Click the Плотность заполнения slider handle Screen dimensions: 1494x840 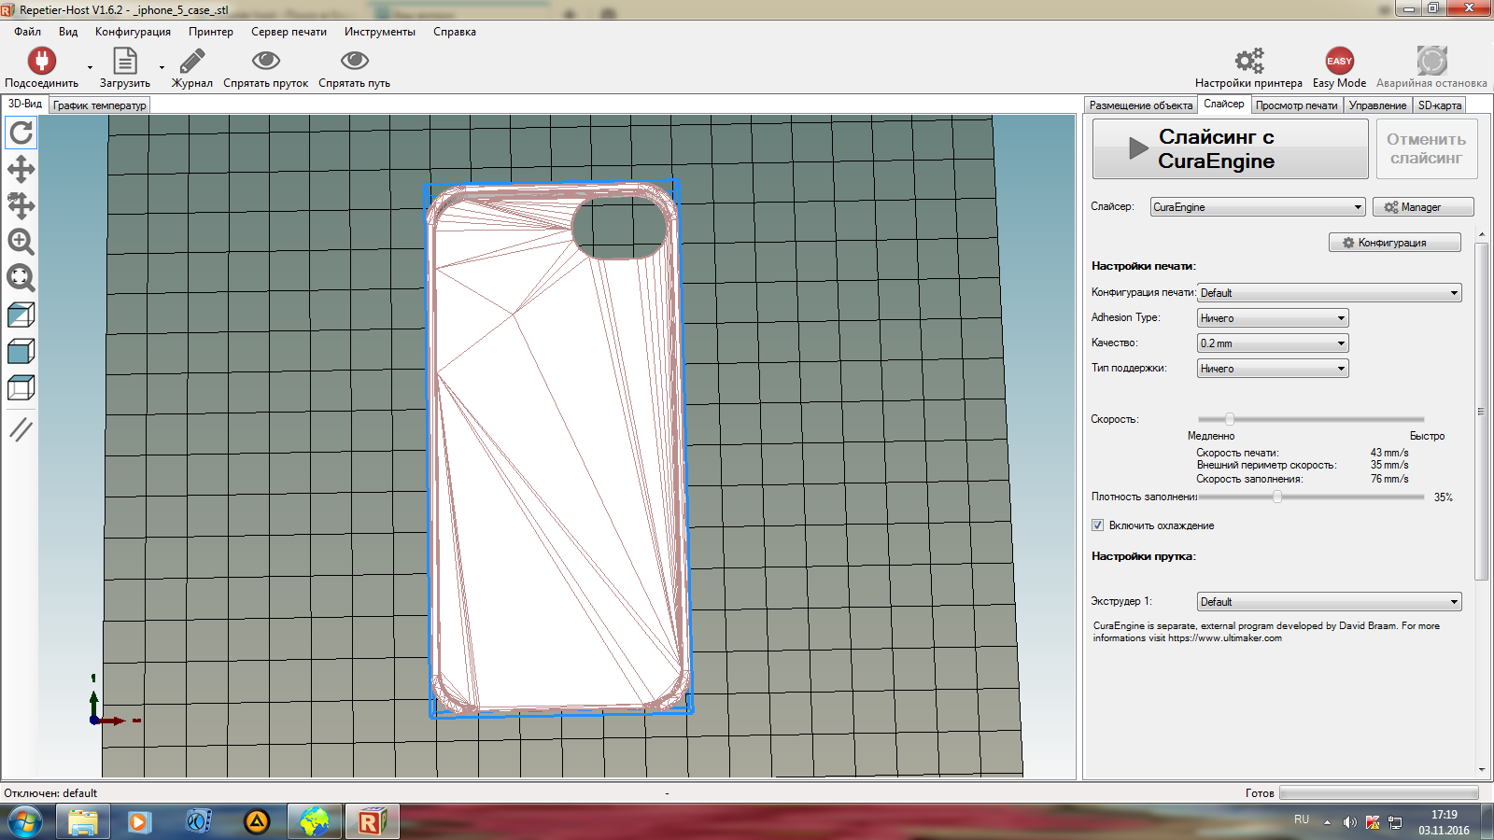point(1276,497)
